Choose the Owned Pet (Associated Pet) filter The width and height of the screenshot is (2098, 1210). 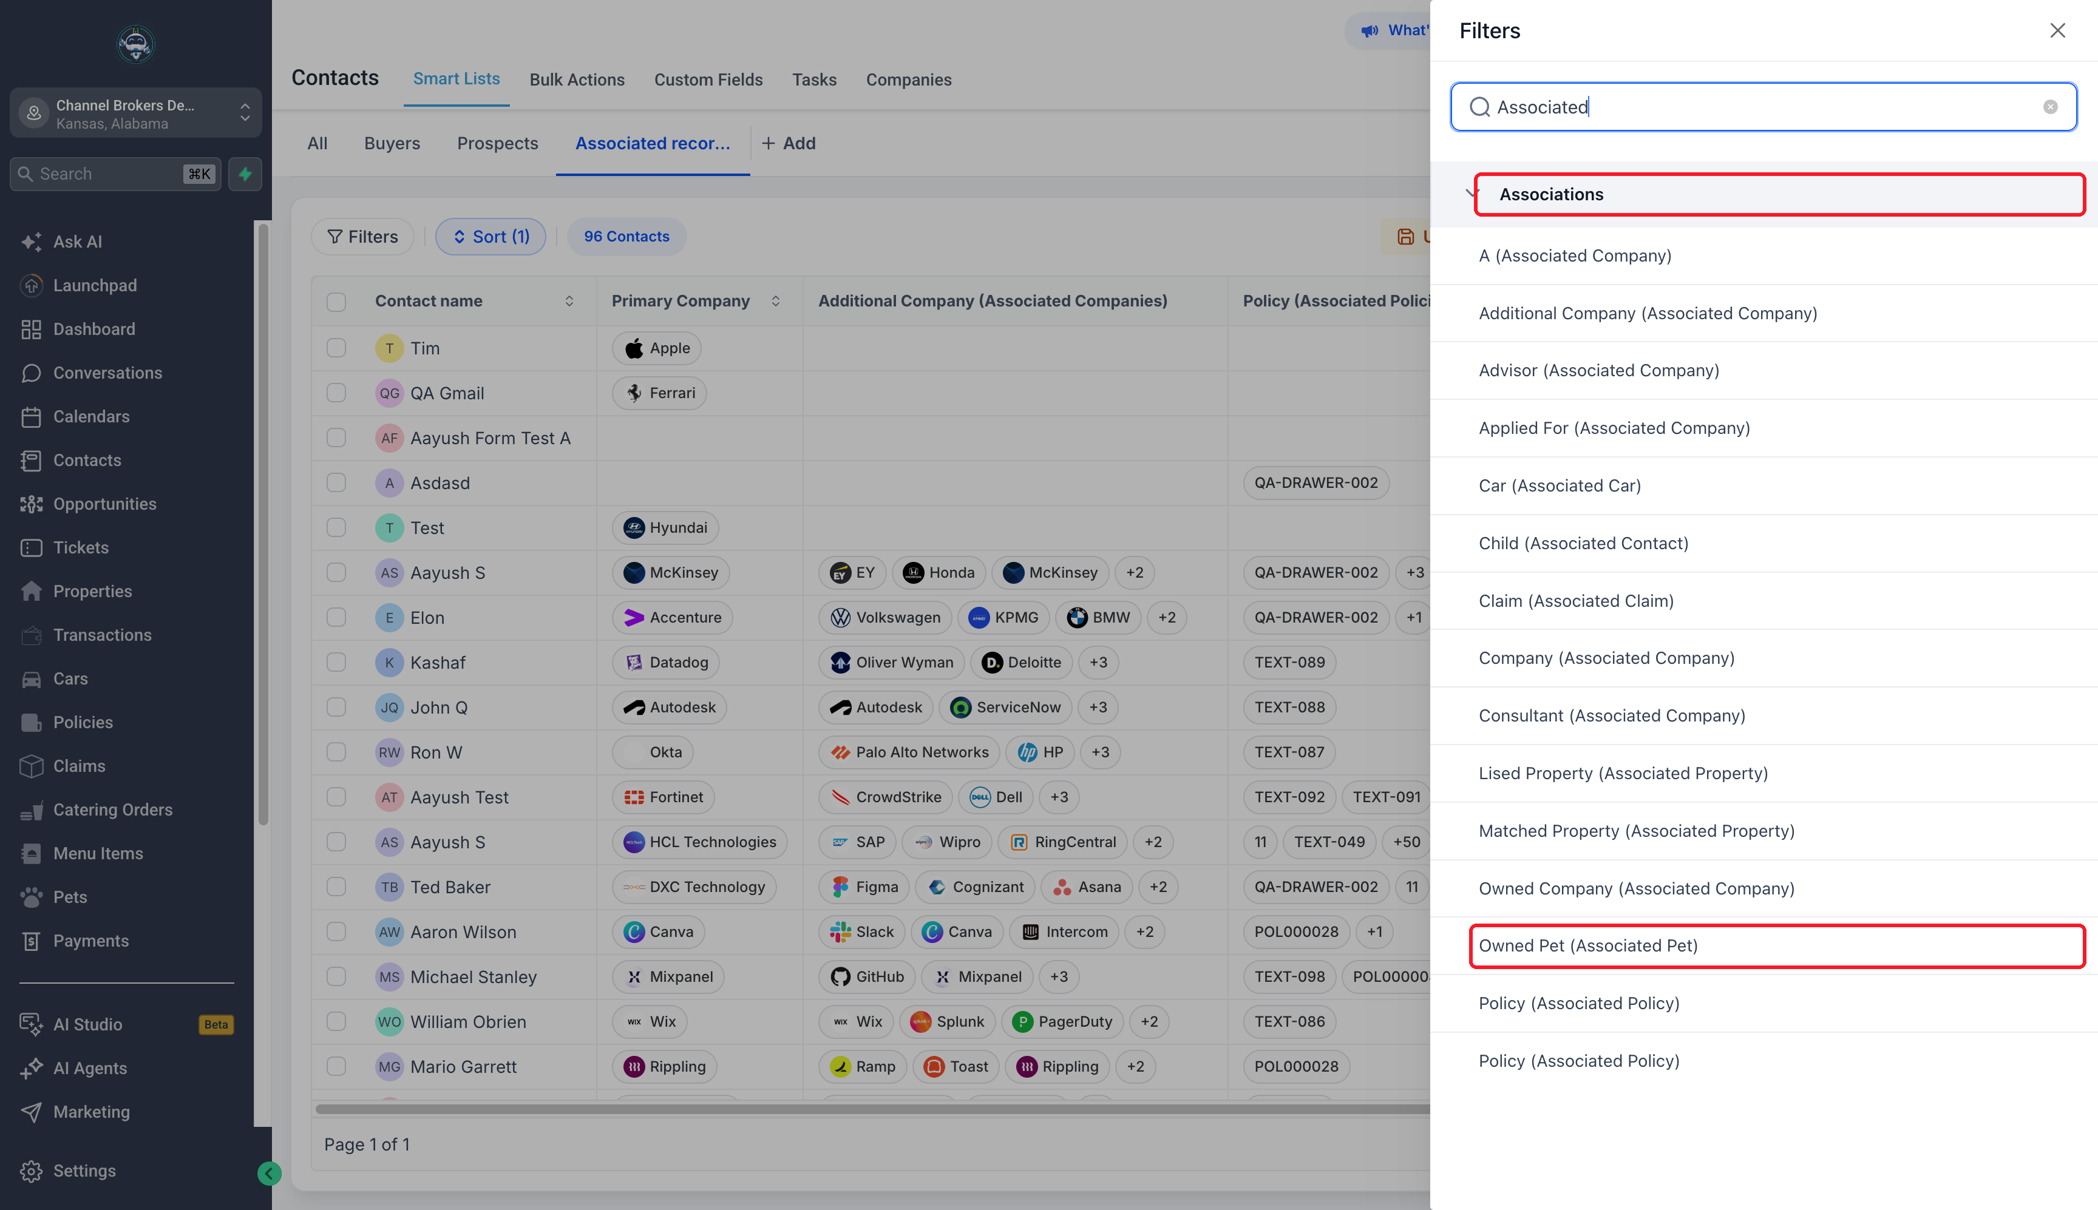1777,945
